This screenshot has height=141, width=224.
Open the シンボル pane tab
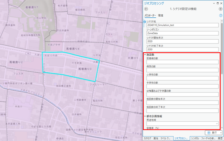pos(195,138)
